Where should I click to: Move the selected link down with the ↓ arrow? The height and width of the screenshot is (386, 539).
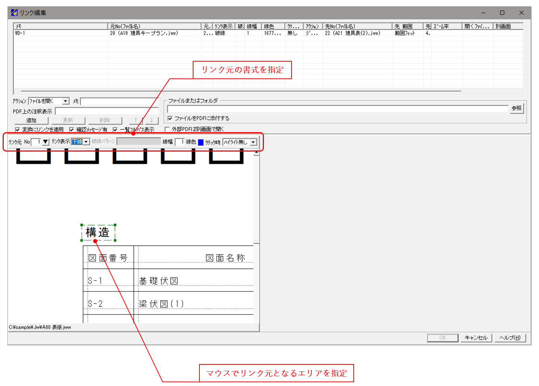pos(151,120)
